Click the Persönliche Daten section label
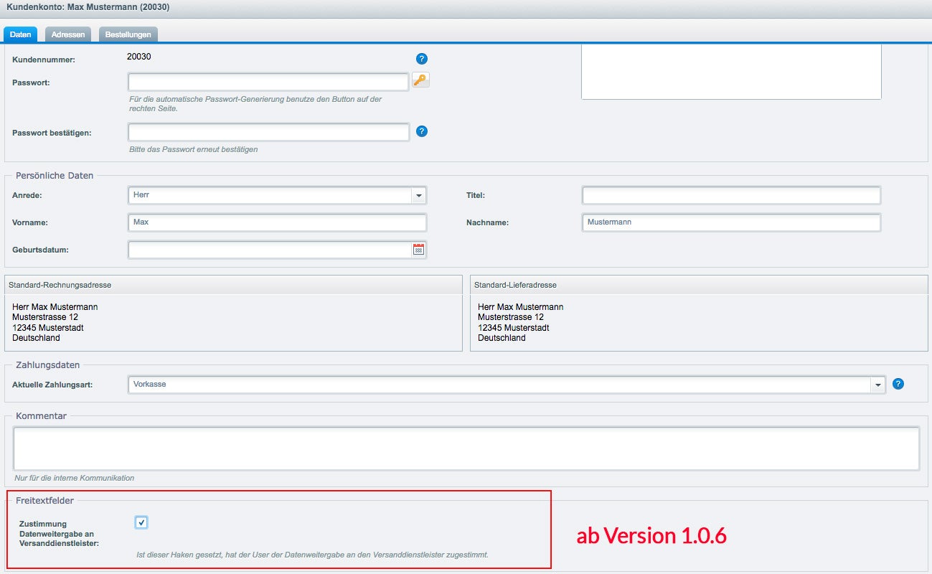The image size is (932, 574). coord(55,176)
